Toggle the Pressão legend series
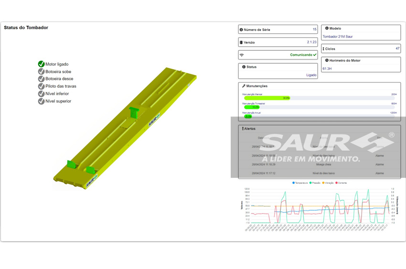This screenshot has width=406, height=269. coord(315,183)
